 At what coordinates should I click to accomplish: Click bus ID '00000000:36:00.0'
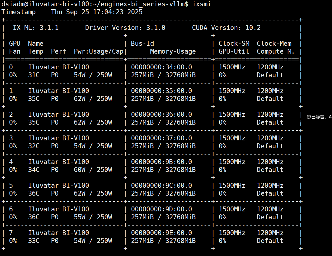tap(162, 115)
